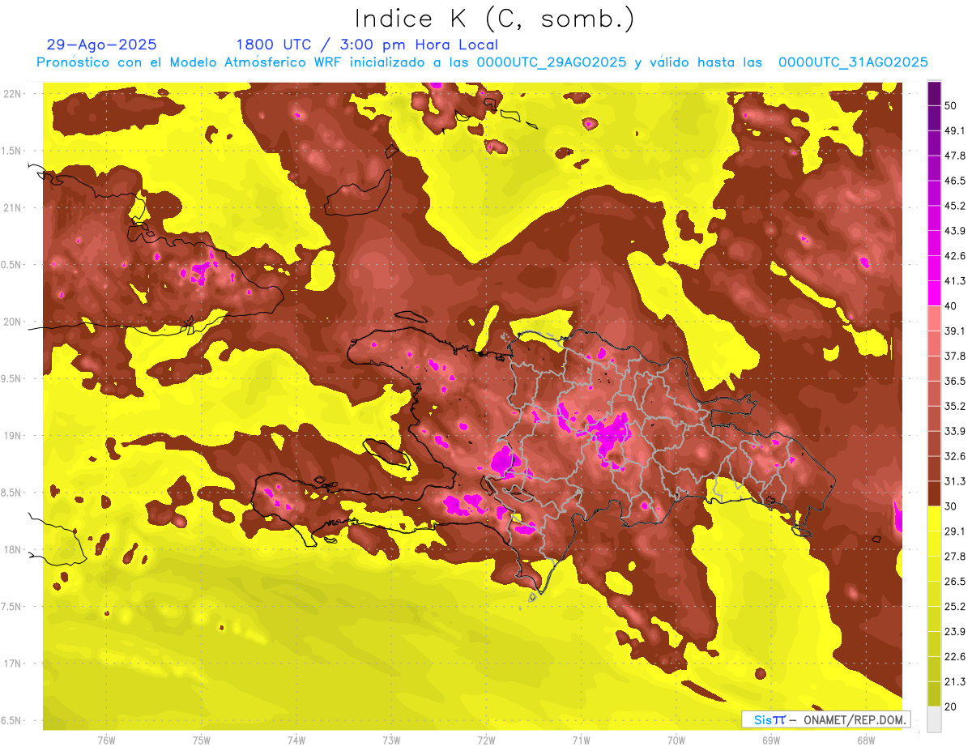
Task: Click the "39.1" color scale value
Action: click(x=954, y=331)
